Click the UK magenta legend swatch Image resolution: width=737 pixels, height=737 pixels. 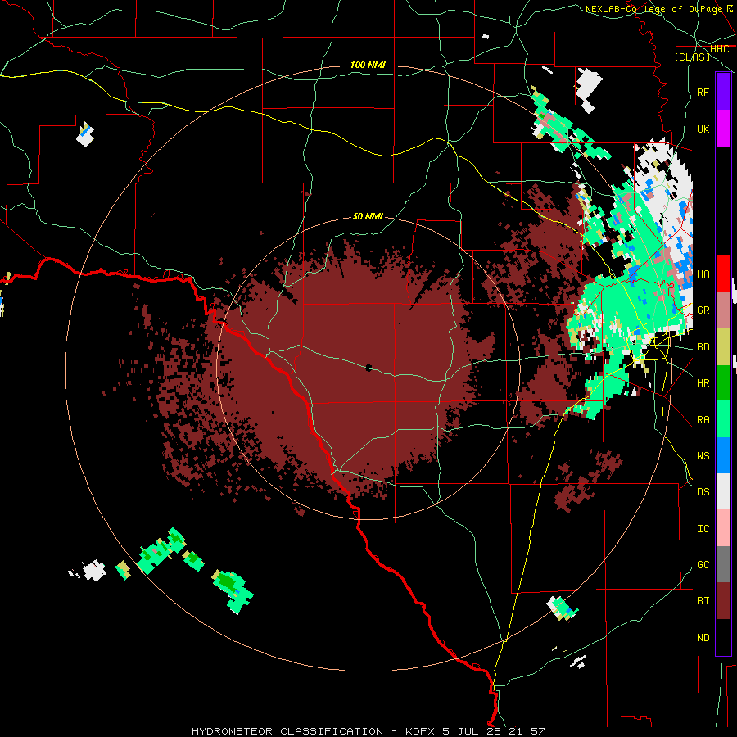(723, 129)
